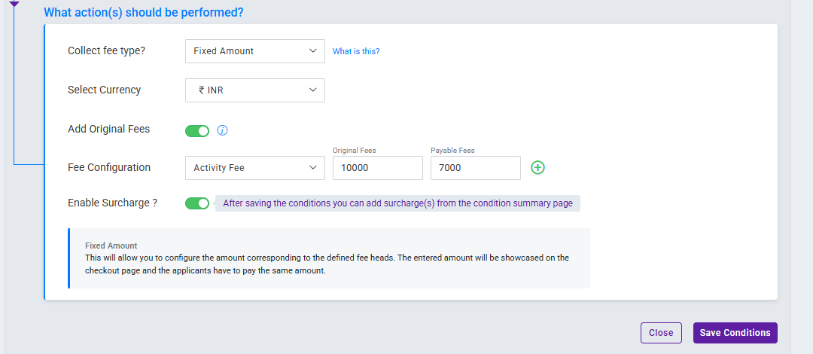
Task: Click the info icon beside Add Original Fees
Action: [x=222, y=130]
